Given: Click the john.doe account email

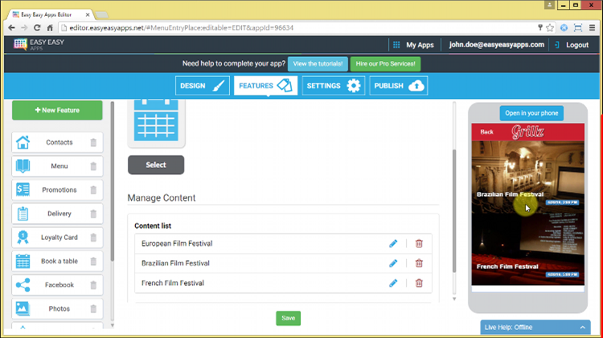Looking at the screenshot, I should pyautogui.click(x=497, y=44).
